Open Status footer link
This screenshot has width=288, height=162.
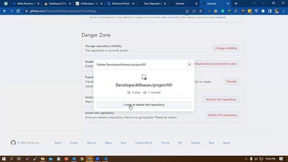[108, 143]
